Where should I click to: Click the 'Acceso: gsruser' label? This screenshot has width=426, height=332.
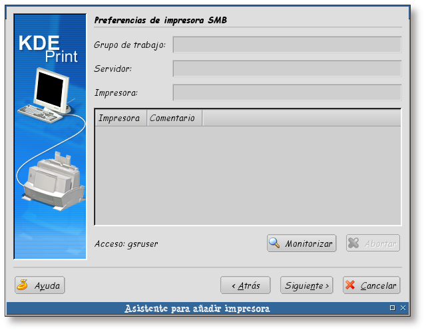pos(126,244)
